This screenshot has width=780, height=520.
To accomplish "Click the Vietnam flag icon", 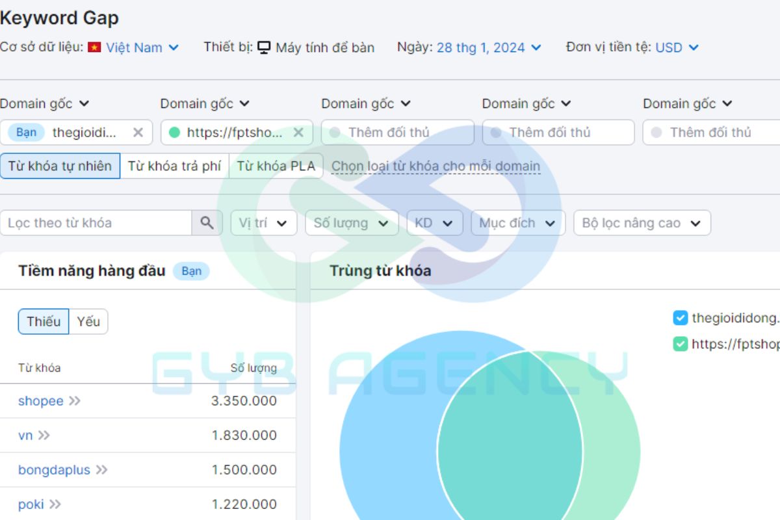I will 94,47.
